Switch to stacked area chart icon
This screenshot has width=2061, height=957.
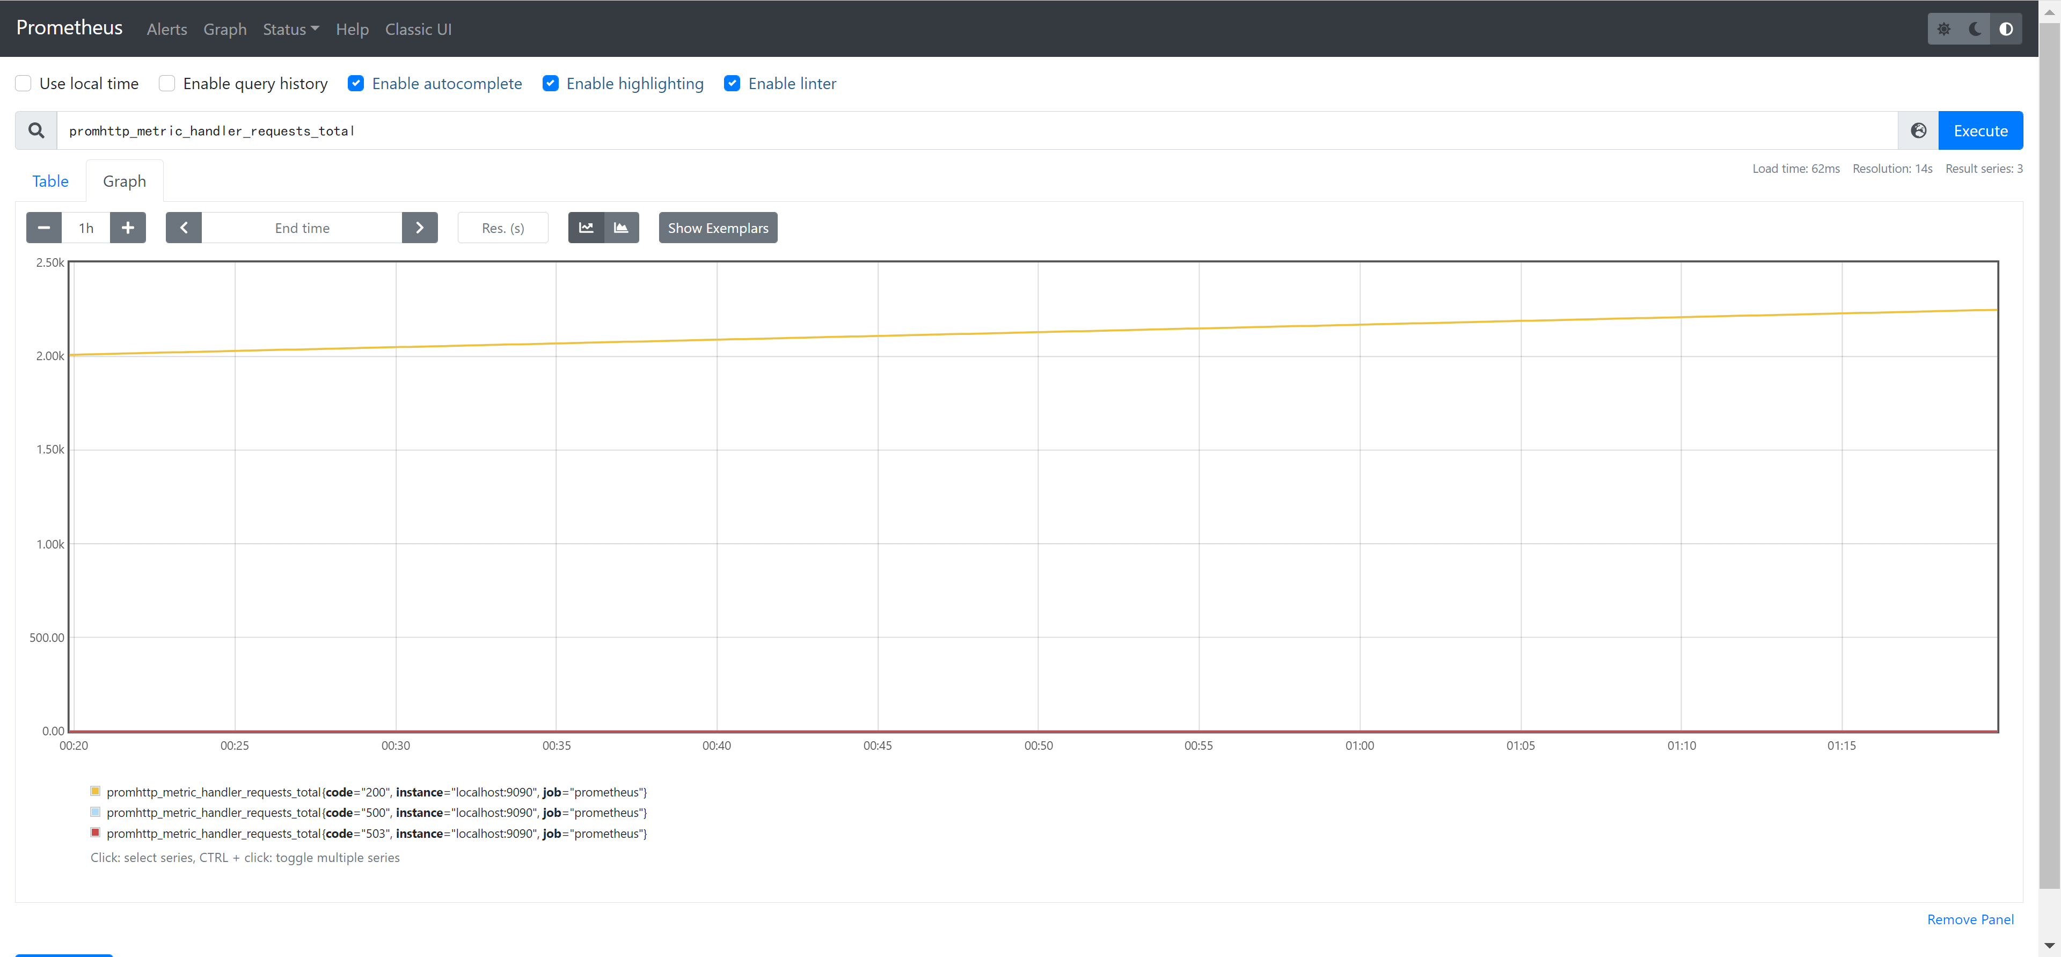(x=621, y=228)
